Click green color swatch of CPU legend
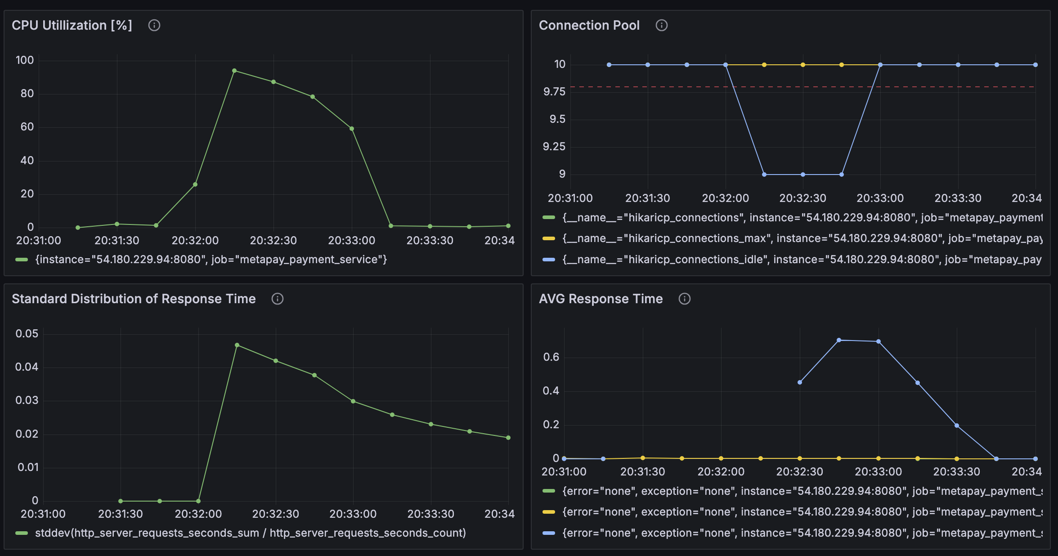 coord(22,260)
